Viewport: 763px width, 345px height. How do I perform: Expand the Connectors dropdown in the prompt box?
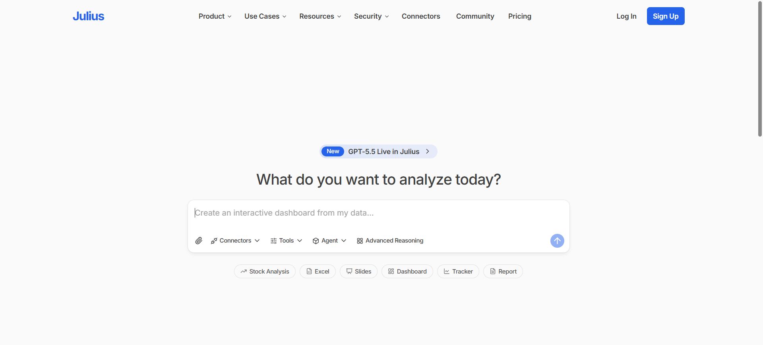coord(235,241)
